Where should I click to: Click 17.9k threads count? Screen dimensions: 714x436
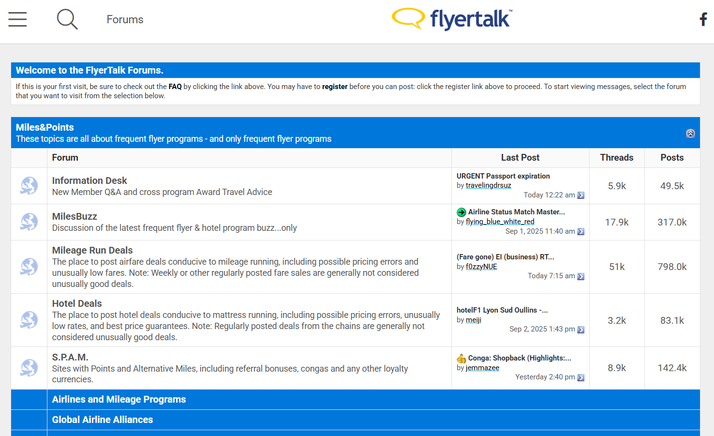(x=617, y=222)
